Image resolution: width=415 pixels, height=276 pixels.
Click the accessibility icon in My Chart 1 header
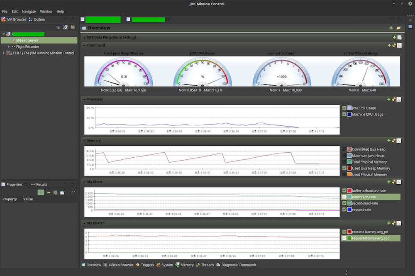(x=399, y=223)
